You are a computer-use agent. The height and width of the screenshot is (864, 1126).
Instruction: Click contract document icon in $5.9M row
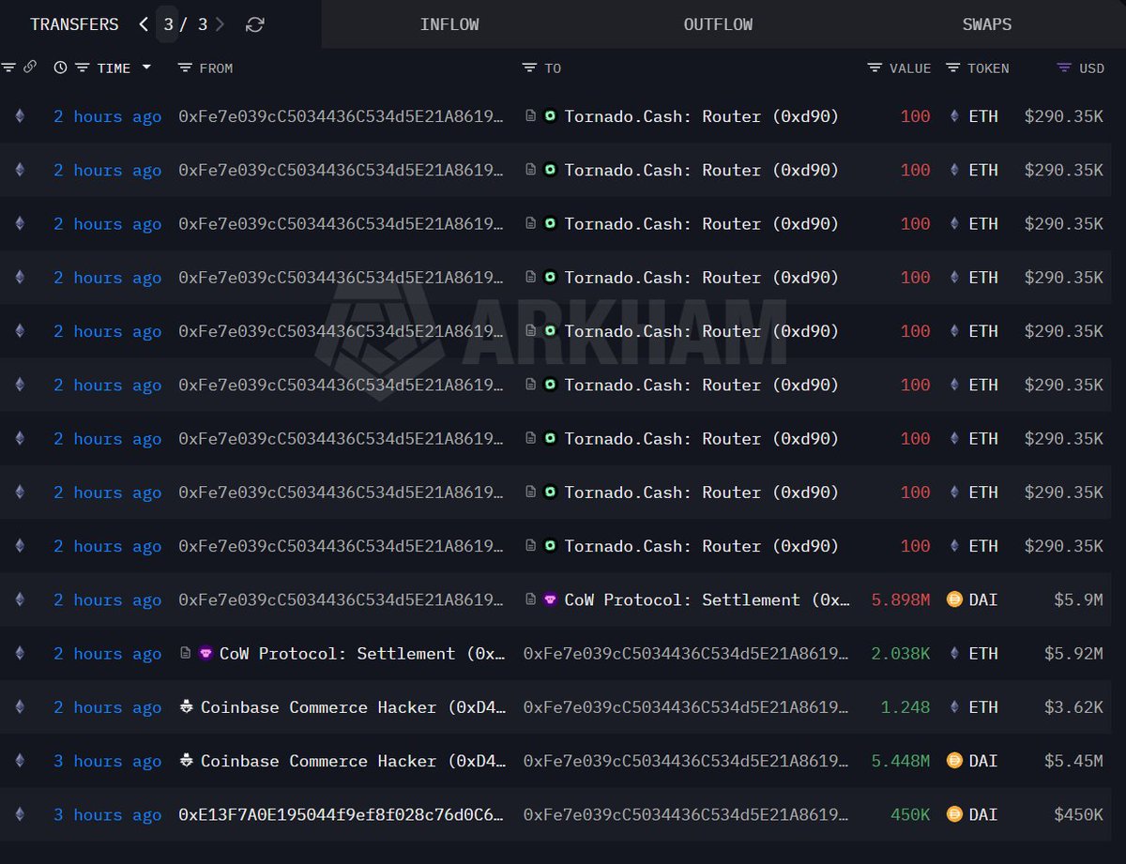(530, 599)
